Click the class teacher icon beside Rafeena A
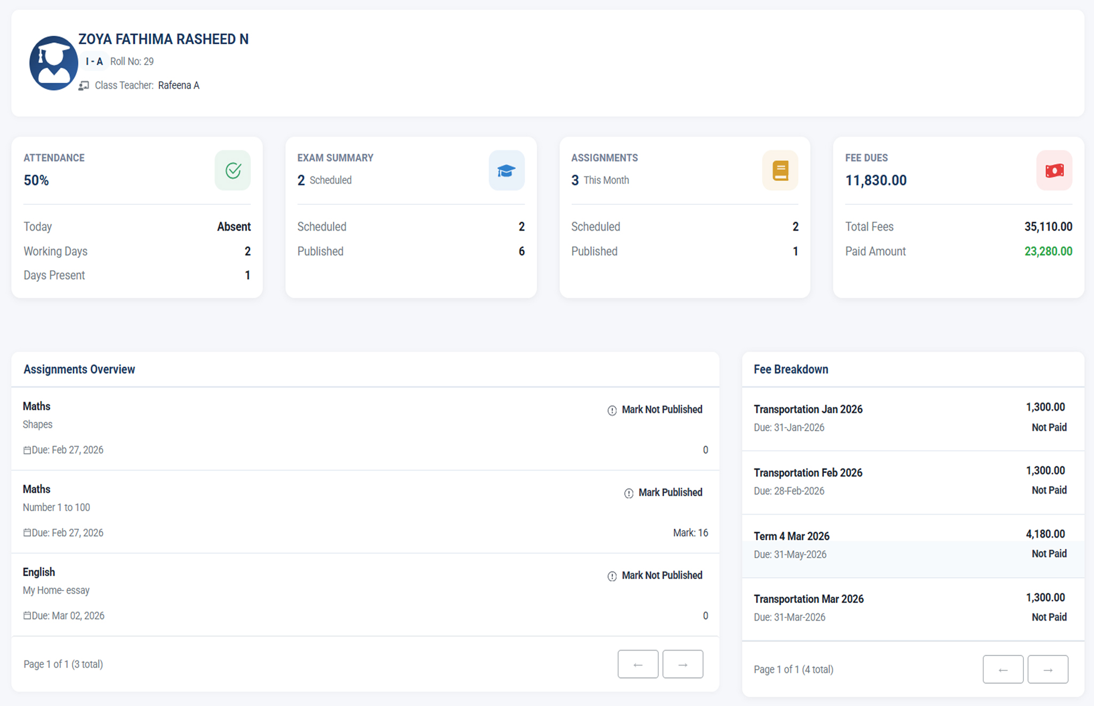1094x706 pixels. tap(84, 86)
